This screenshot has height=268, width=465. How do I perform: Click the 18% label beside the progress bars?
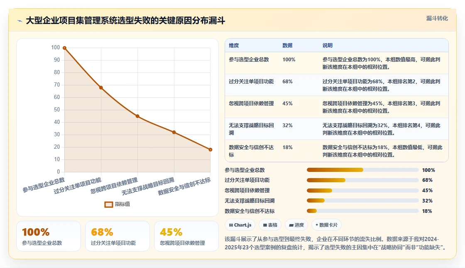point(427,211)
